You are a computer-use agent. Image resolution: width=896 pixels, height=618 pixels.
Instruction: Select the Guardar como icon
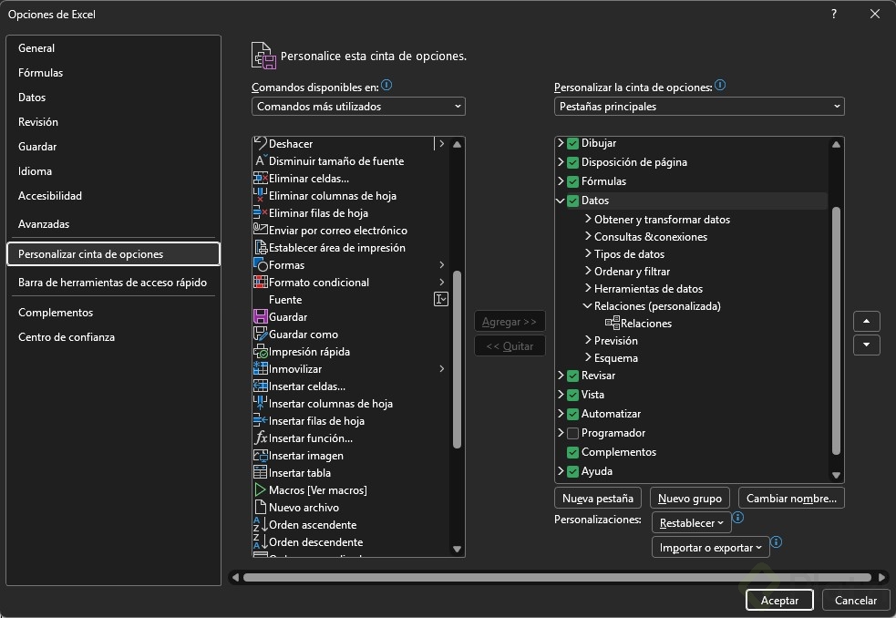point(261,334)
